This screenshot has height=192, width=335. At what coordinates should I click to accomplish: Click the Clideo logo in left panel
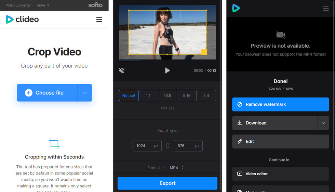pos(22,20)
